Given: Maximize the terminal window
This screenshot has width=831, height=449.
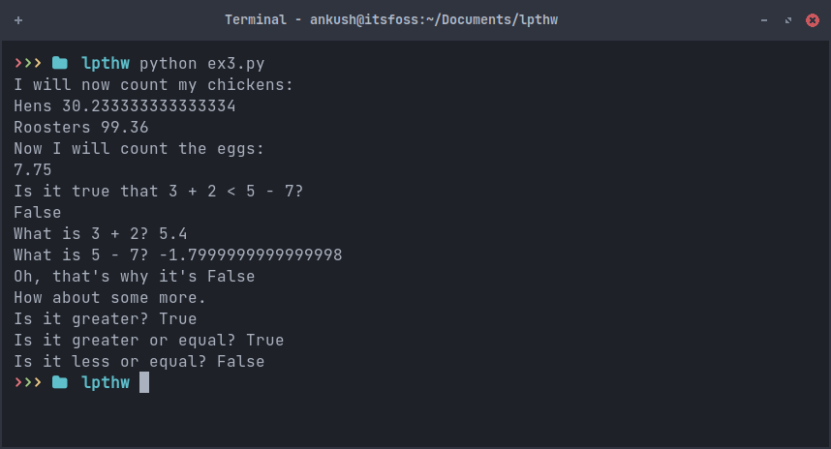Looking at the screenshot, I should click(787, 20).
